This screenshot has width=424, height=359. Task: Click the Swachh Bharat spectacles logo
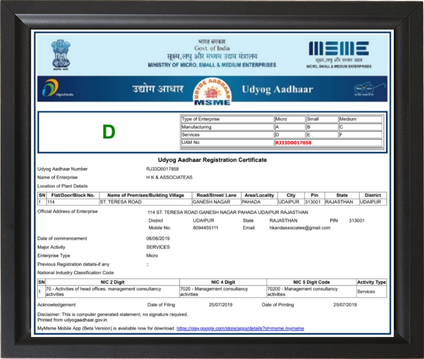(365, 88)
